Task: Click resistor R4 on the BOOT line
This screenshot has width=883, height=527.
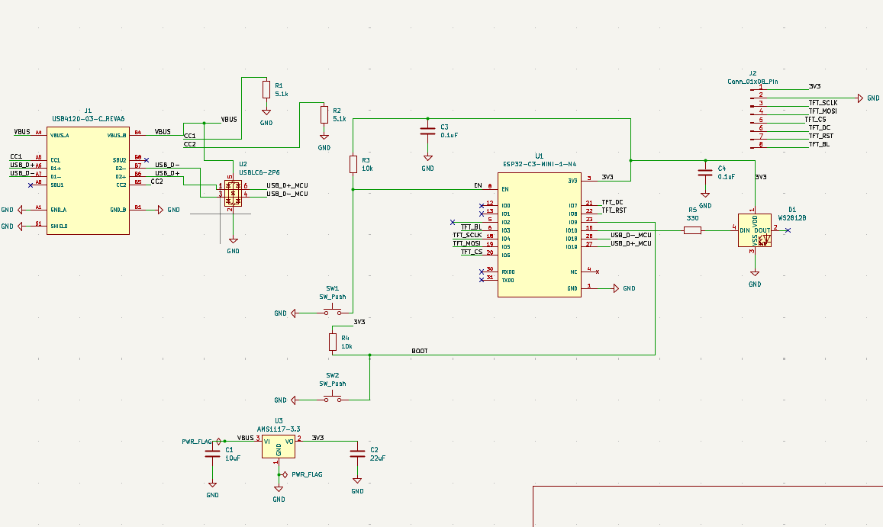Action: (332, 342)
